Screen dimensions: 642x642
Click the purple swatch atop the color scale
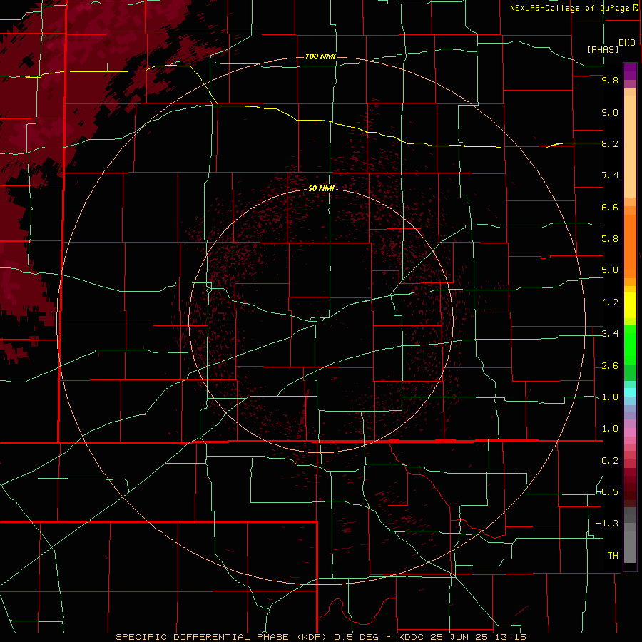tap(630, 71)
